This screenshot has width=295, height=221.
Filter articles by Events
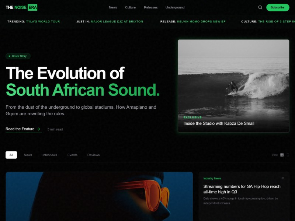click(72, 155)
